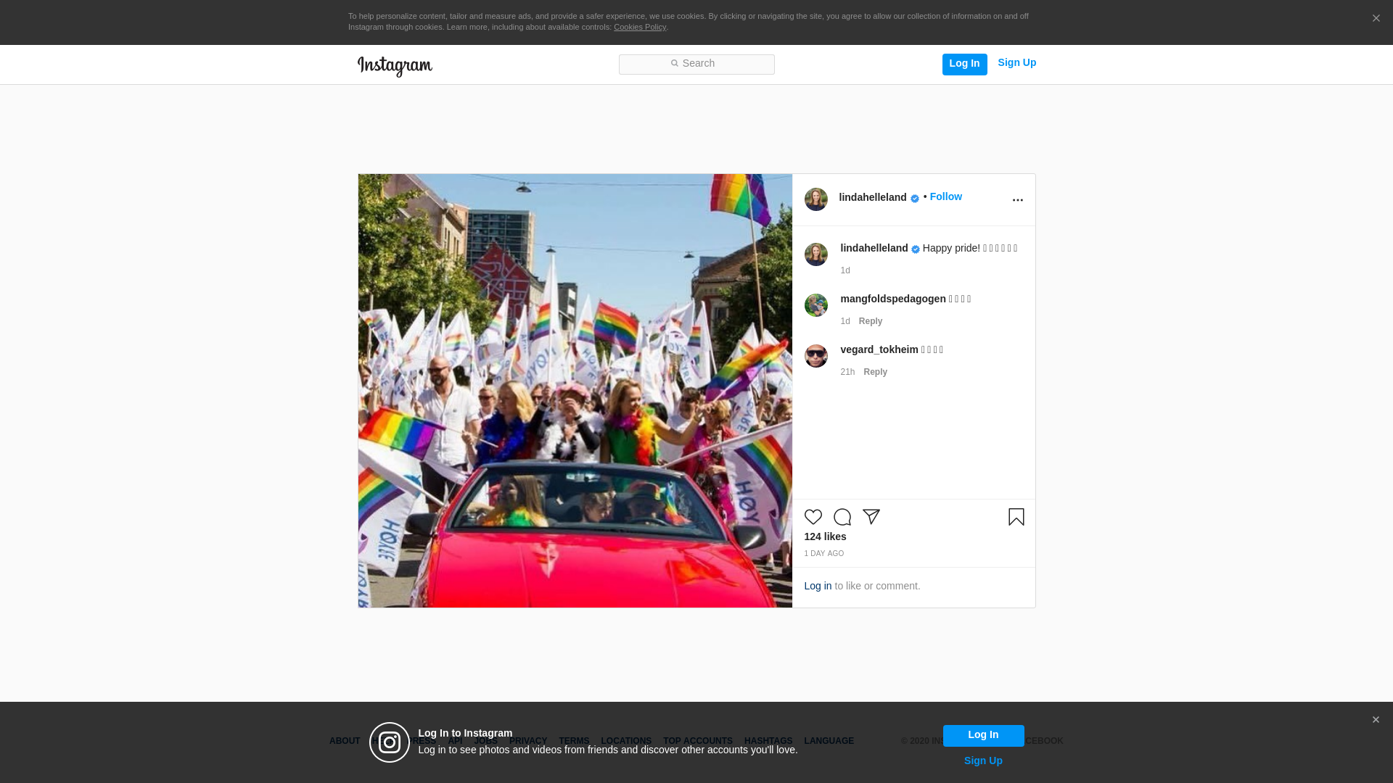Screen dimensions: 1393x783
Task: Open the LOCATIONS footer link
Action: tap(625, 741)
